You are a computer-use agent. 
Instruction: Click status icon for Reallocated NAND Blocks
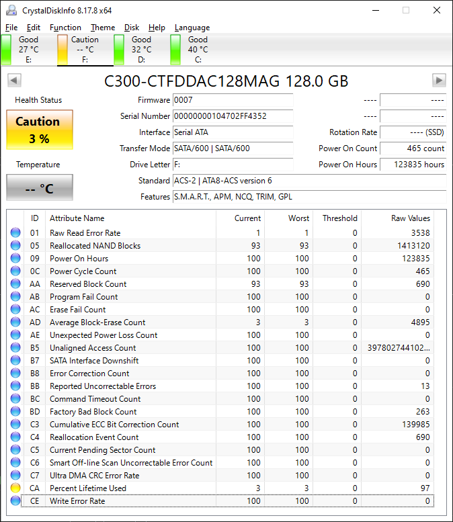click(15, 245)
